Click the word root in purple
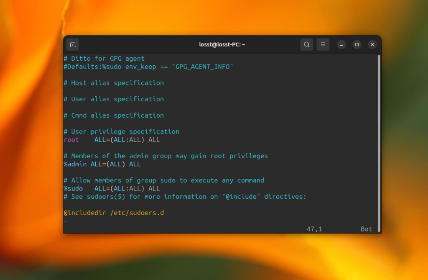The height and width of the screenshot is (280, 428). tap(71, 140)
